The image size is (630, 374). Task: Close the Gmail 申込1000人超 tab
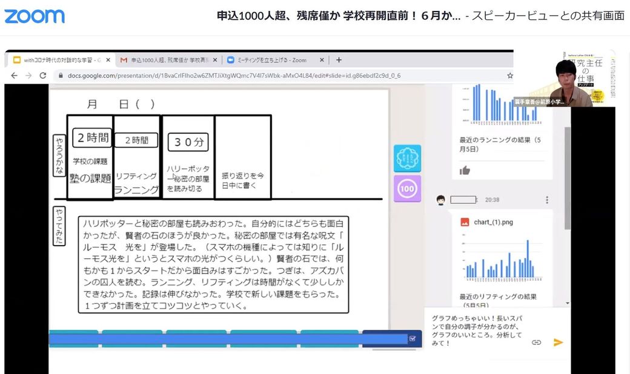tap(215, 60)
